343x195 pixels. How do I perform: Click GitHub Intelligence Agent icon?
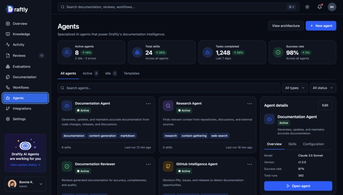click(x=168, y=166)
